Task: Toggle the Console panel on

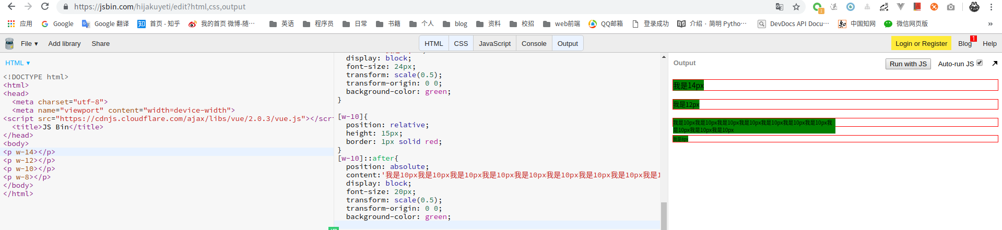Action: point(534,43)
